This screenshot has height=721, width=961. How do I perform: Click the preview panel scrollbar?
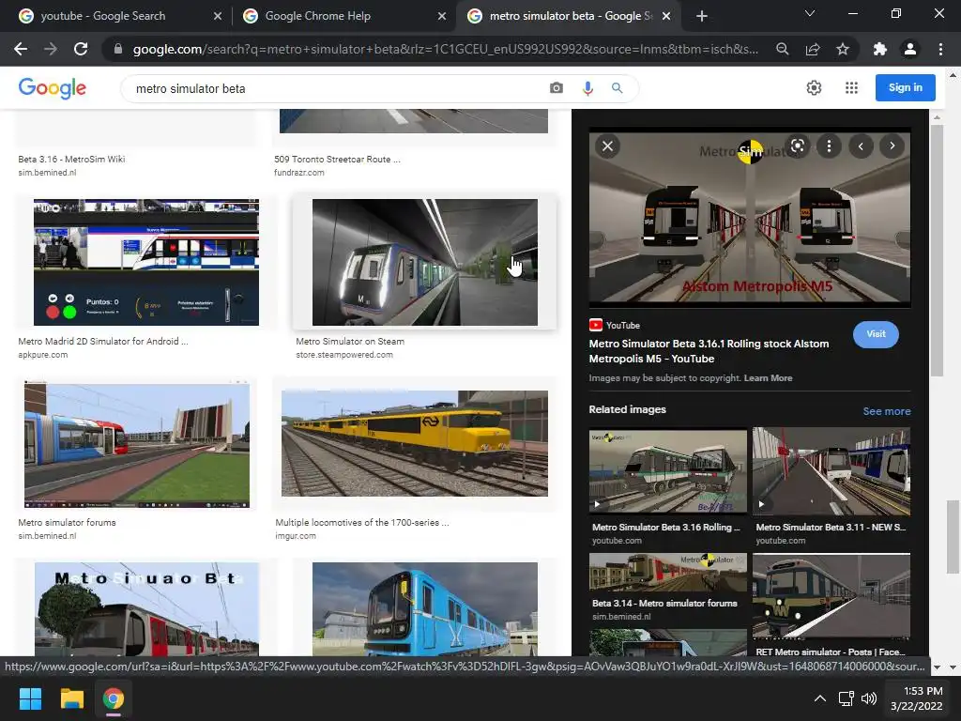(x=937, y=251)
